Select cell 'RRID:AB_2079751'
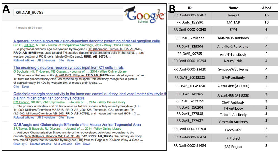Image resolution: width=280 pixels, height=153 pixels. (x=190, y=101)
